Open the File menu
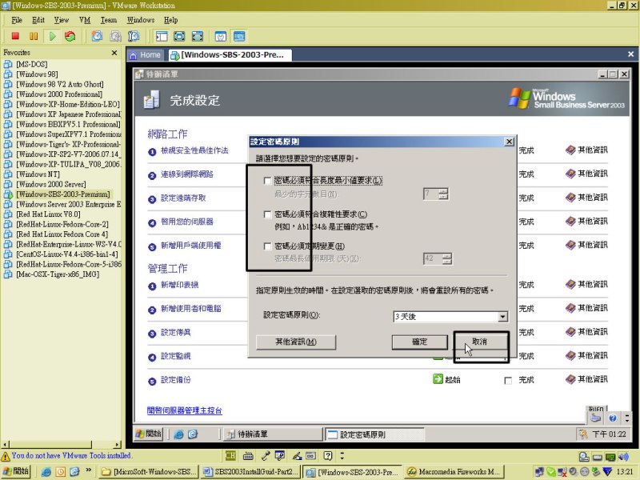 [x=16, y=20]
